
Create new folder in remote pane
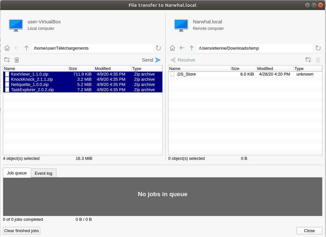(x=308, y=60)
